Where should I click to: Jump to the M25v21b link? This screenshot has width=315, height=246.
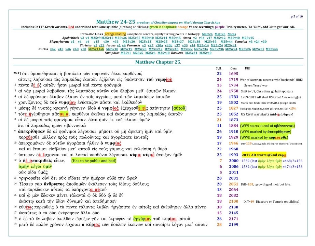click(x=172, y=49)
